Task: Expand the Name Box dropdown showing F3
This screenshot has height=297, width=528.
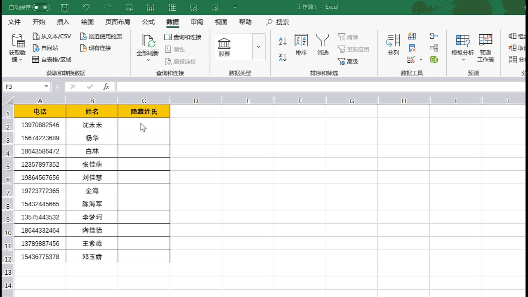Action: pos(45,86)
